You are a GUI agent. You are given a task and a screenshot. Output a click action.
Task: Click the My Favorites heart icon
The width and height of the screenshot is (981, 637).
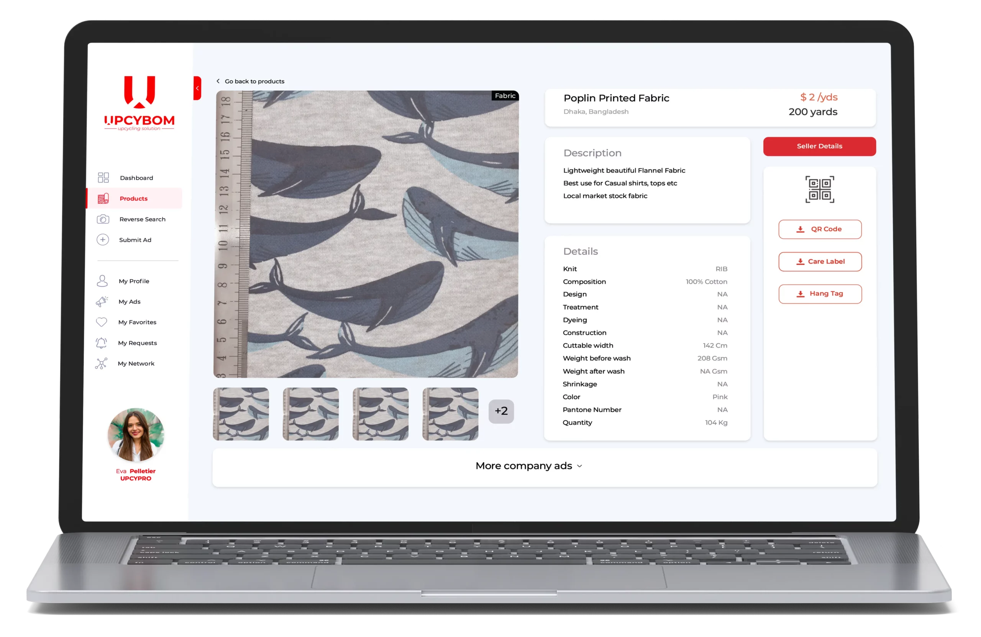pos(102,322)
